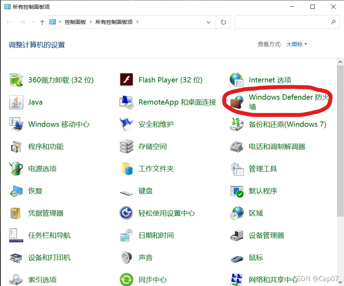Open the Windows Defender 防火墙 link
This screenshot has width=344, height=286.
click(289, 102)
